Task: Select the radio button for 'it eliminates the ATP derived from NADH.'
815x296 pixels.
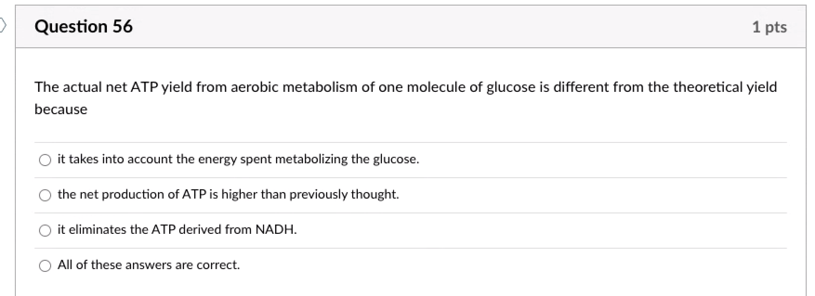Action: (45, 230)
